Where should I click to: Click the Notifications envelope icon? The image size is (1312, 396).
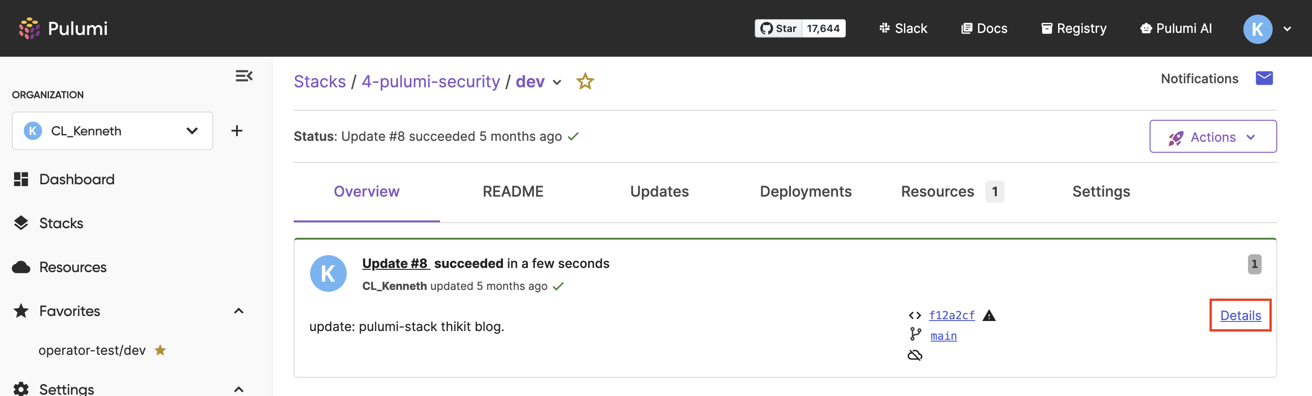pos(1264,78)
